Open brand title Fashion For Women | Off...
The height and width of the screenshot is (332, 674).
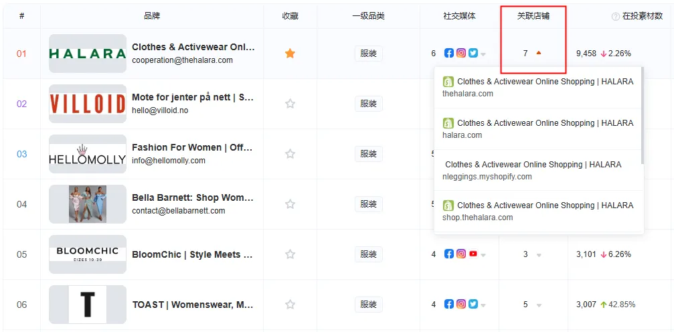(193, 147)
